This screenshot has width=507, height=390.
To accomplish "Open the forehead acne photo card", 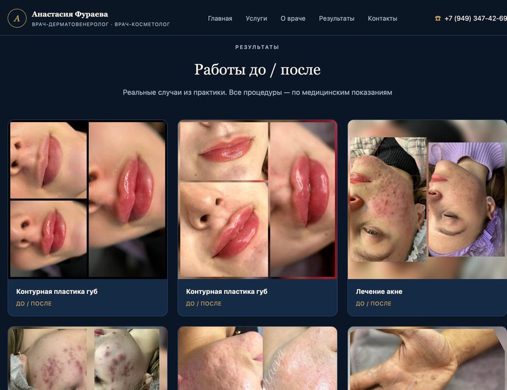I will 88,358.
